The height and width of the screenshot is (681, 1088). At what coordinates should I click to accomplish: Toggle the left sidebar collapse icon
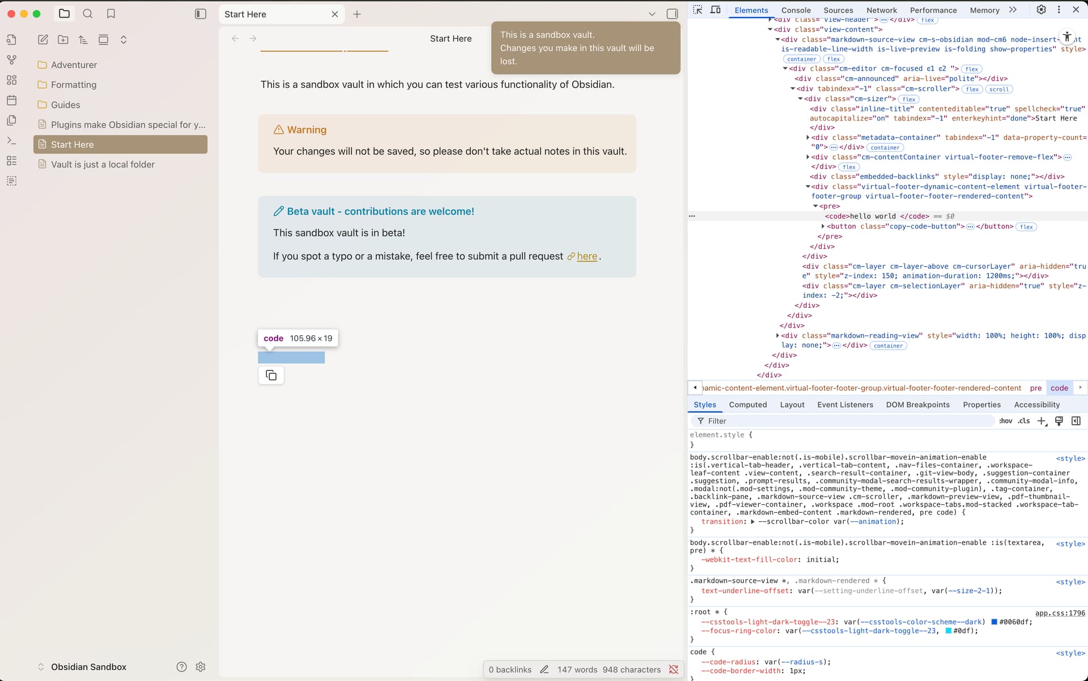pos(201,14)
